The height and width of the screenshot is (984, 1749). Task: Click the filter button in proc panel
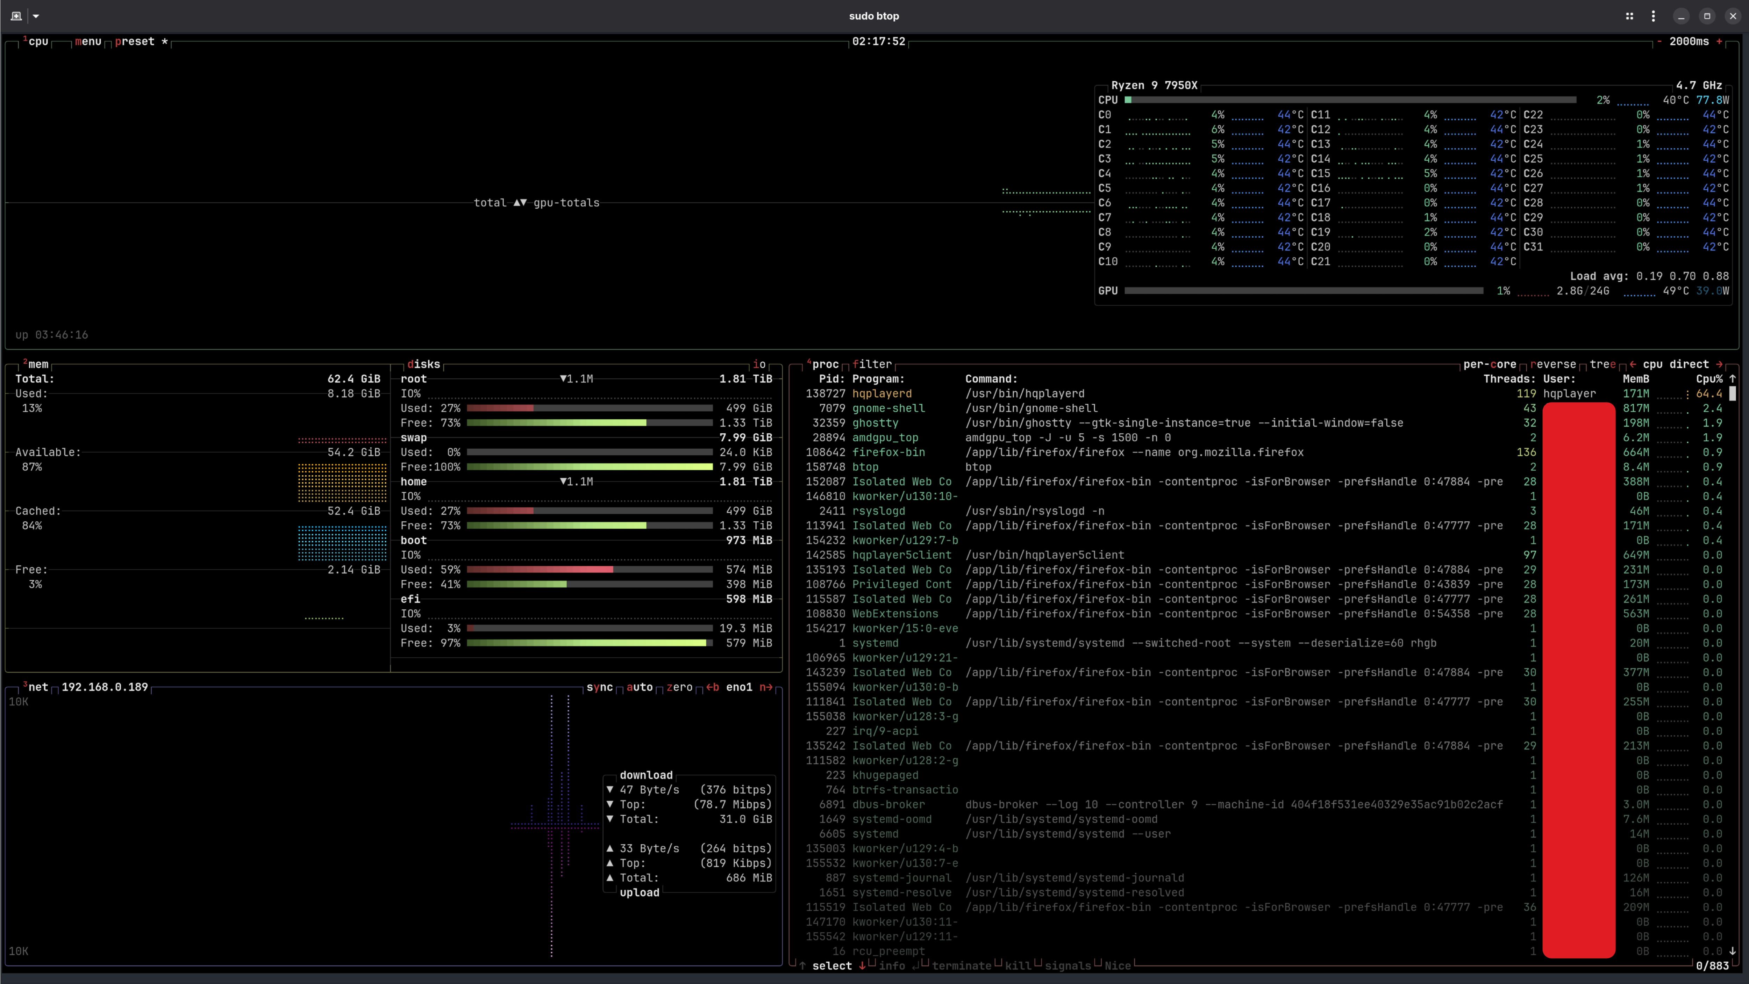(x=872, y=364)
